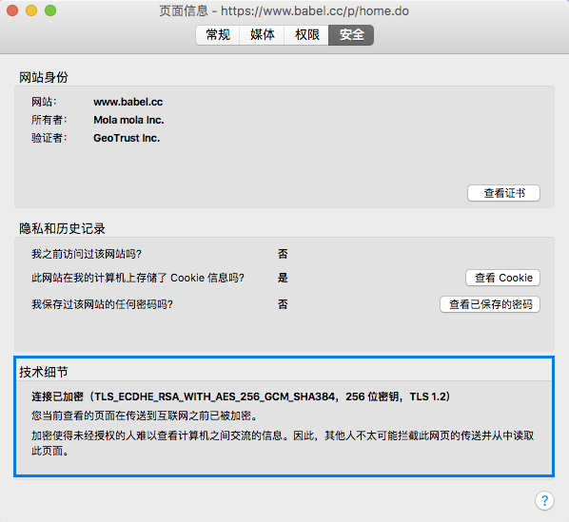
Task: Click the 隐私和历史记录 section heading
Action: coord(62,229)
